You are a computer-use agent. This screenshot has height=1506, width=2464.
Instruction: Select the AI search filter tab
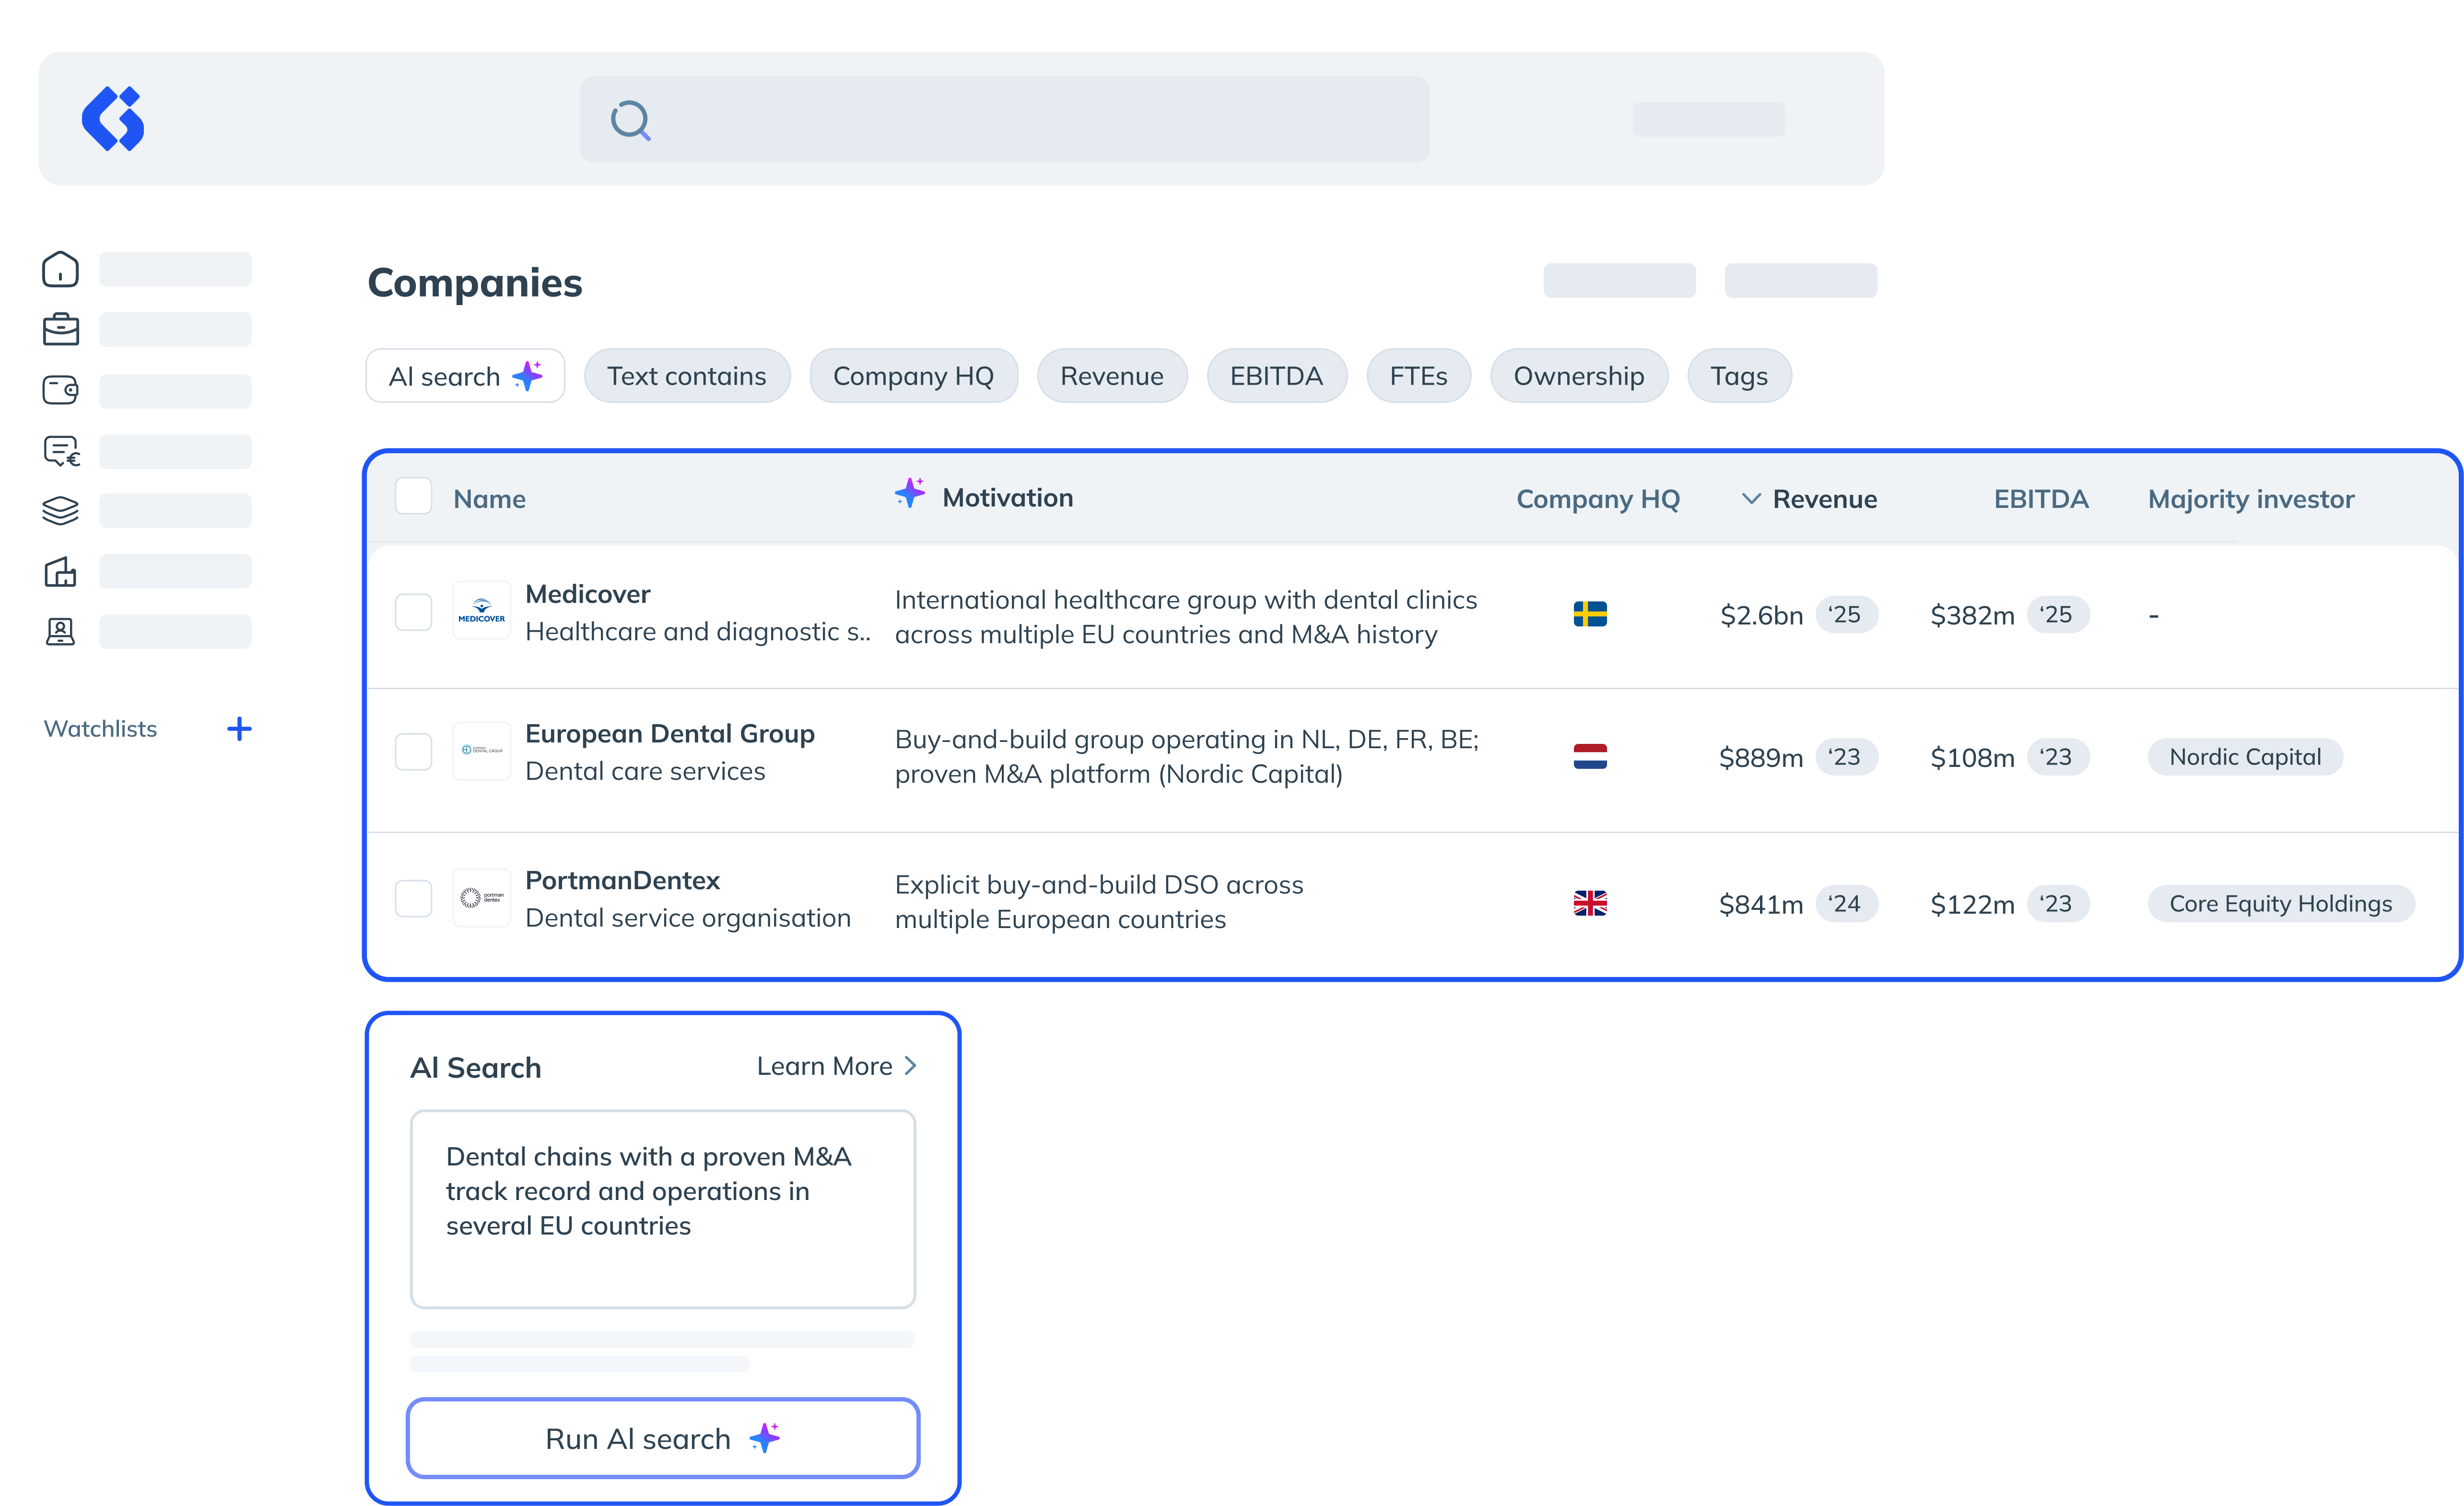tap(465, 376)
